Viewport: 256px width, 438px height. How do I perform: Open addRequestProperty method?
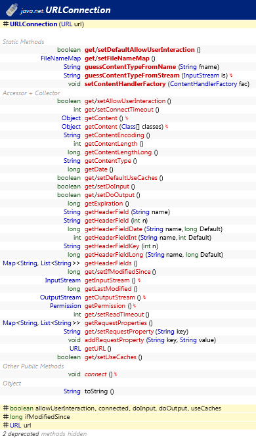(114, 340)
